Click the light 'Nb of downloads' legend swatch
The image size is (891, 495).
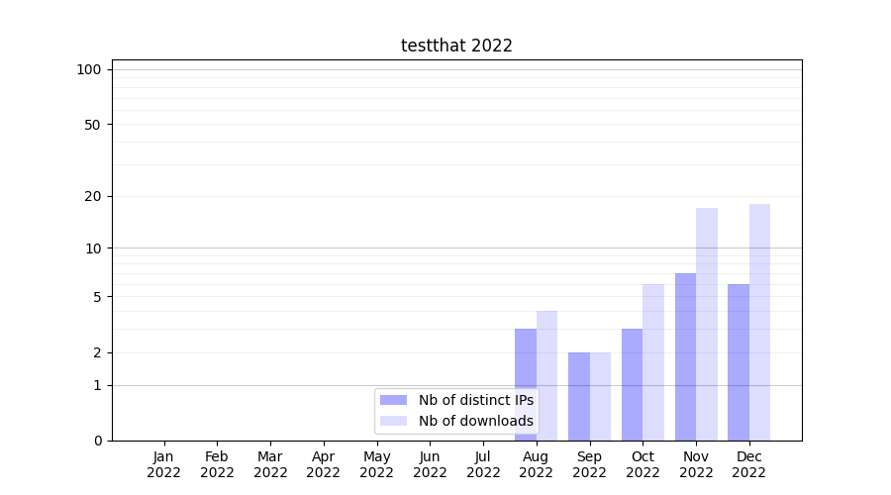click(393, 421)
